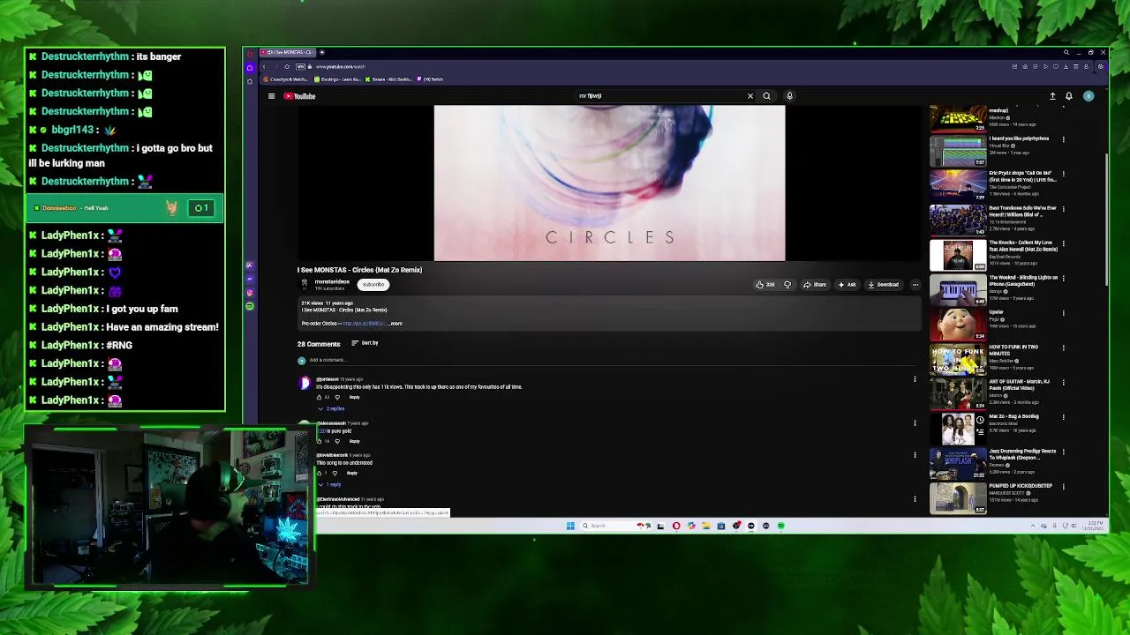Open more actions menu beside Download
Image resolution: width=1130 pixels, height=635 pixels.
(915, 285)
